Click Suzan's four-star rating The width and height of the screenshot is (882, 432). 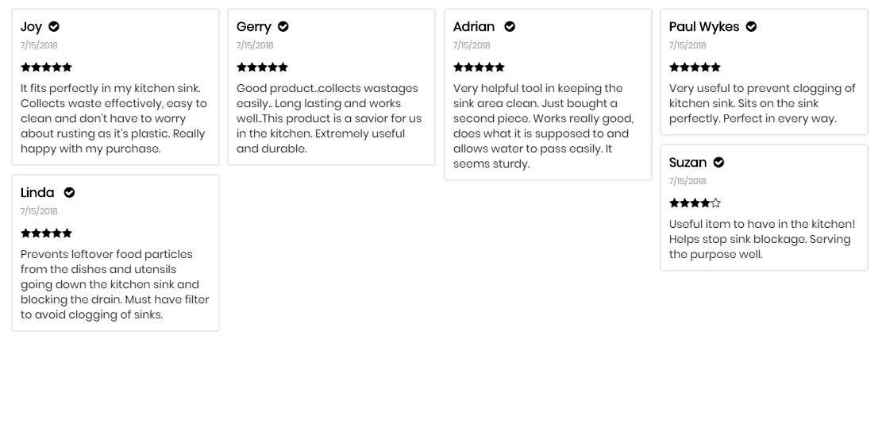[695, 203]
